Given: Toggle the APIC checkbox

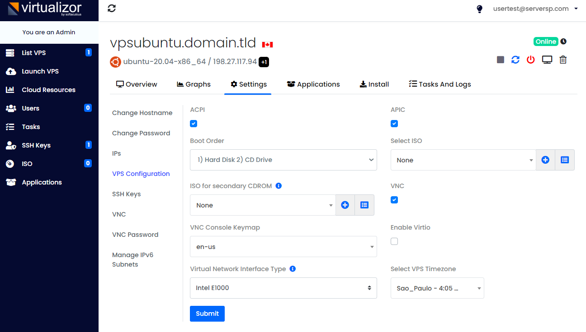Looking at the screenshot, I should [x=394, y=124].
